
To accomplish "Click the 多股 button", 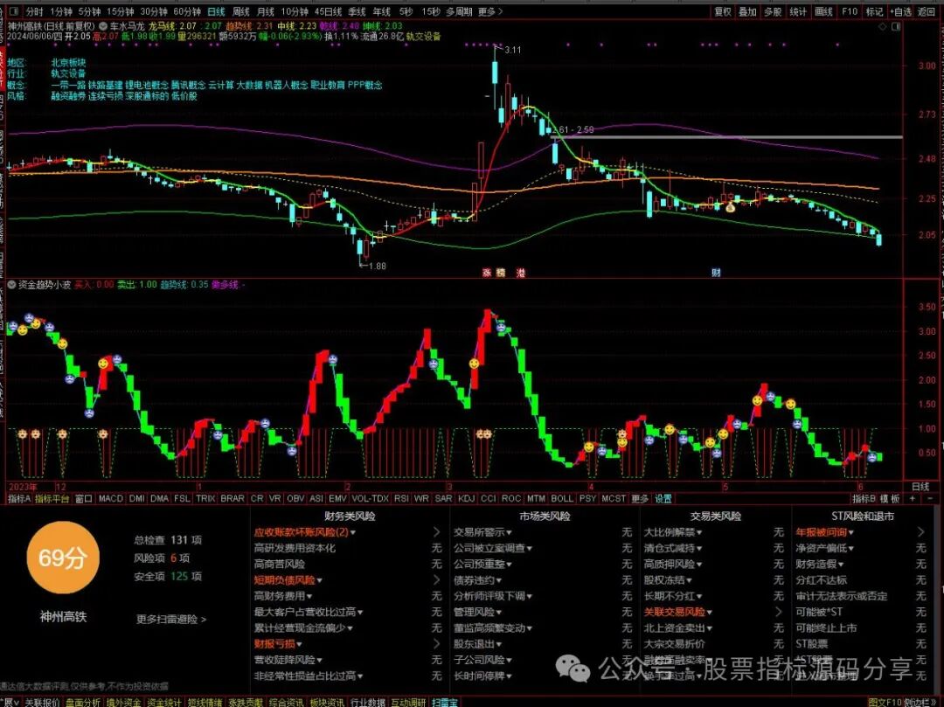I will click(x=773, y=11).
